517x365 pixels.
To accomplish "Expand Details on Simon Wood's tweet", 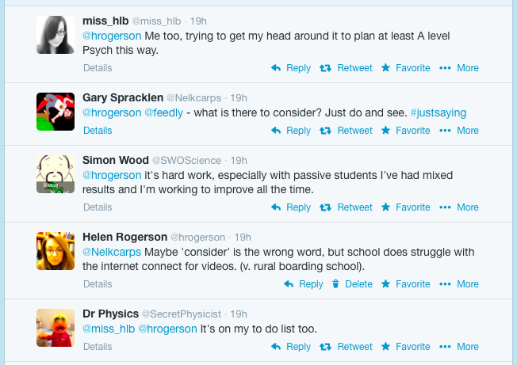I will pyautogui.click(x=98, y=207).
